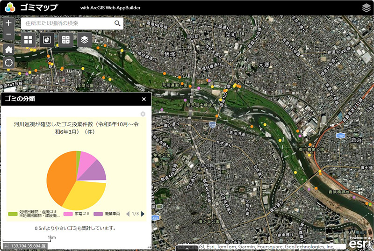Zoom out of the map
The height and width of the screenshot is (251, 374).
[8, 35]
